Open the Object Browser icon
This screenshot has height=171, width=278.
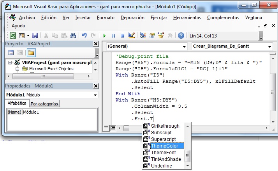161,36
